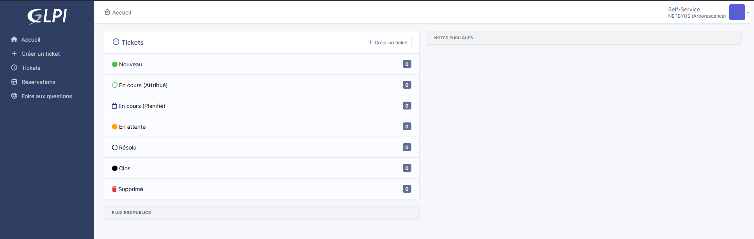Click the home icon in the breadcrumb
This screenshot has width=754, height=239.
coord(107,12)
